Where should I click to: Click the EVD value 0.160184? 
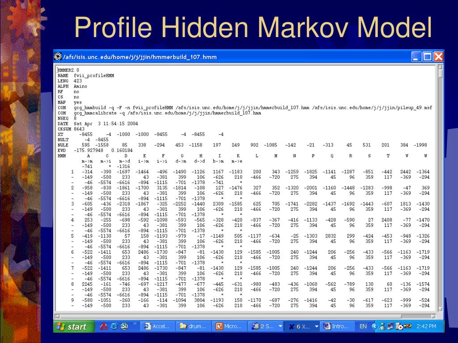click(x=122, y=151)
